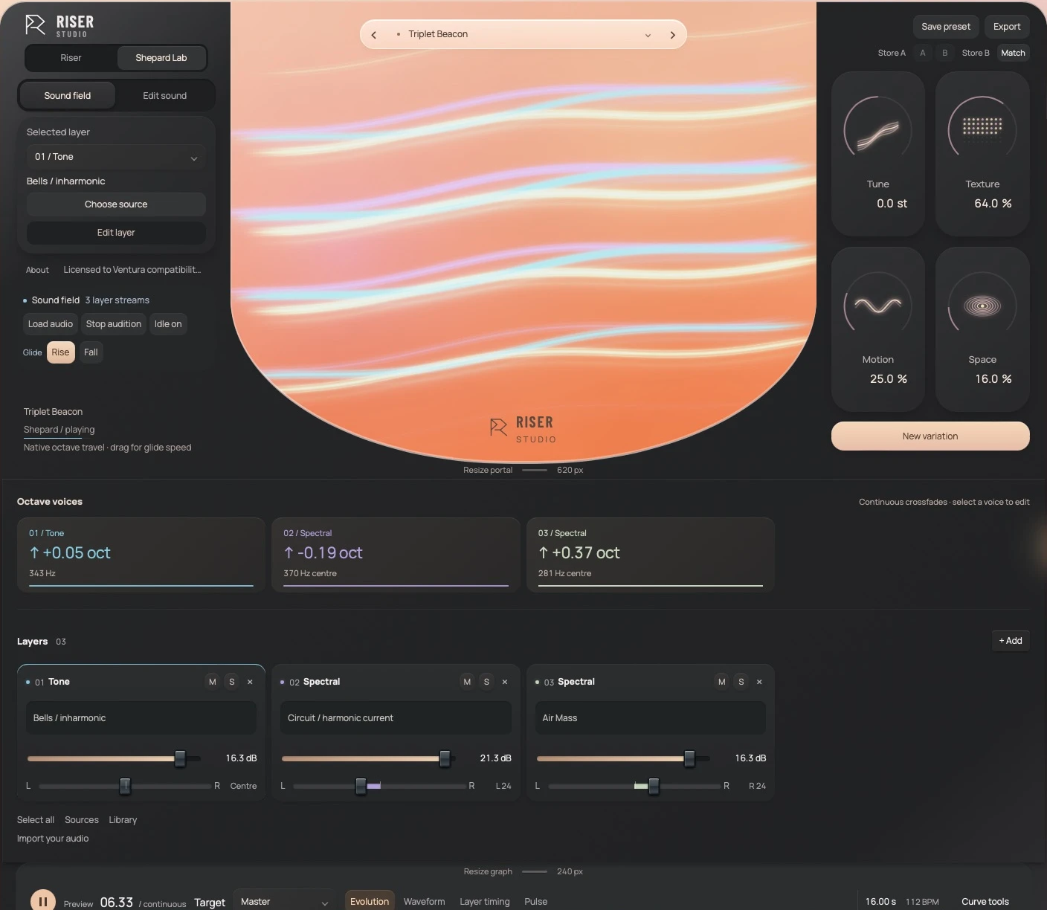Open the Selected layer 01 / Tone dropdown
Viewport: 1047px width, 910px height.
click(x=116, y=157)
